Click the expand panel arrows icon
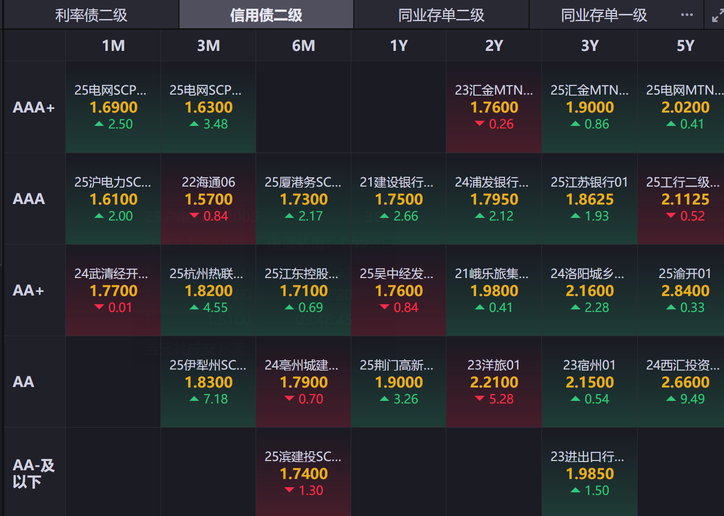The image size is (724, 516). point(717,16)
